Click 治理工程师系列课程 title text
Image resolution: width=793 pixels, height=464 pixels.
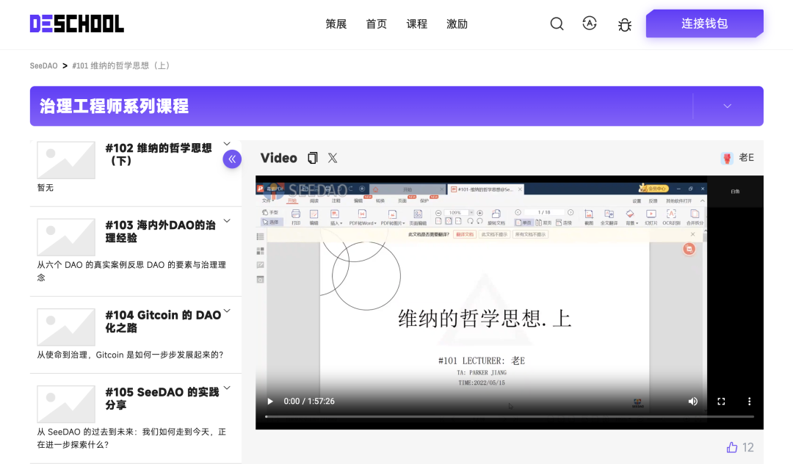tap(115, 106)
